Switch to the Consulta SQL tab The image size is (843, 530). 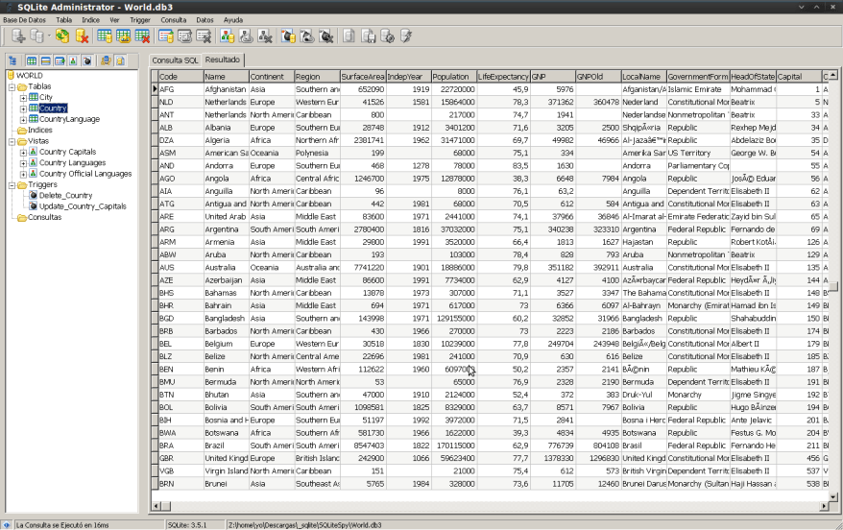174,60
